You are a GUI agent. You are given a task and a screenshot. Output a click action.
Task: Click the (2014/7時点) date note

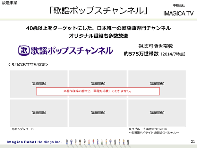(x=173, y=54)
